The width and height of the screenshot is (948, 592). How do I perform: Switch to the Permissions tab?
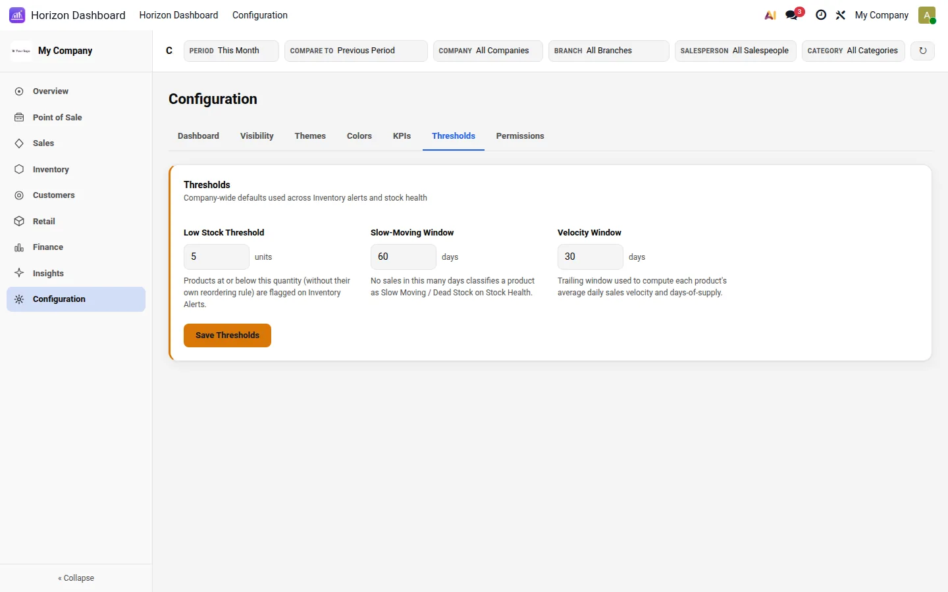pyautogui.click(x=520, y=136)
